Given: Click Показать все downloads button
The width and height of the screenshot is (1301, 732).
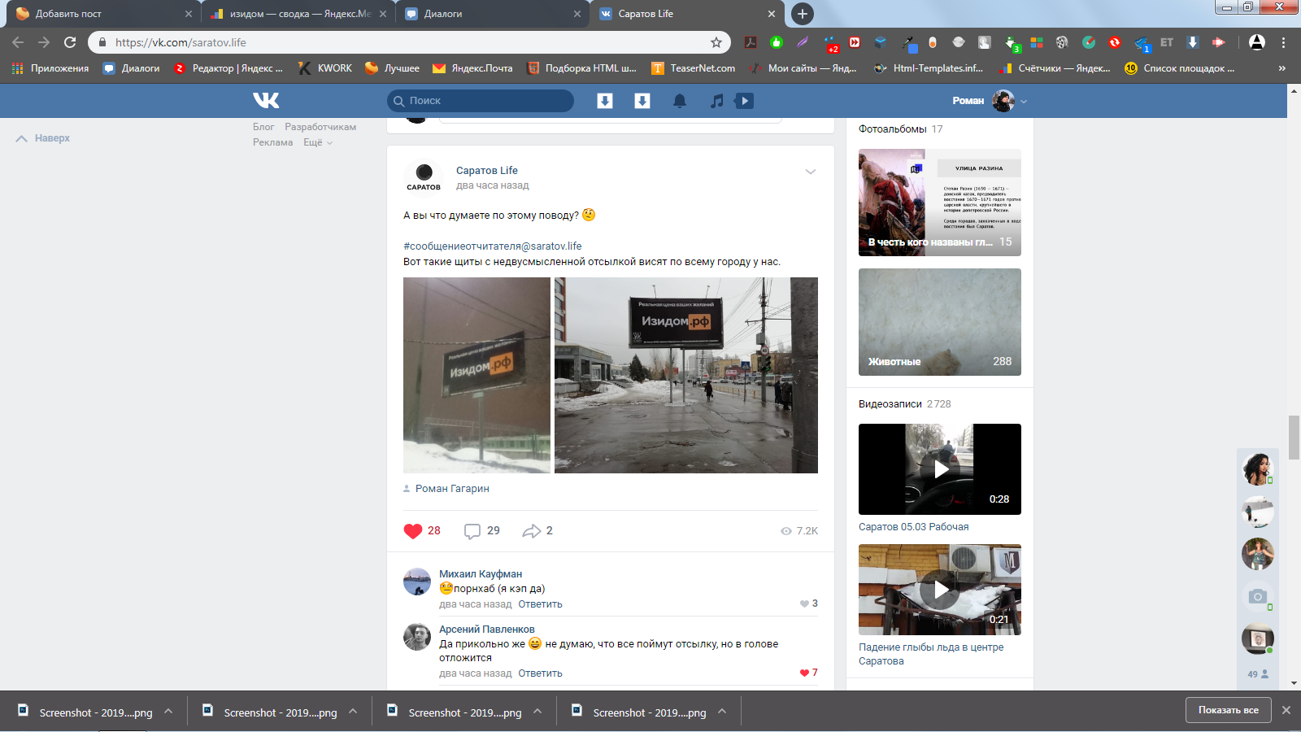Looking at the screenshot, I should [x=1228, y=710].
